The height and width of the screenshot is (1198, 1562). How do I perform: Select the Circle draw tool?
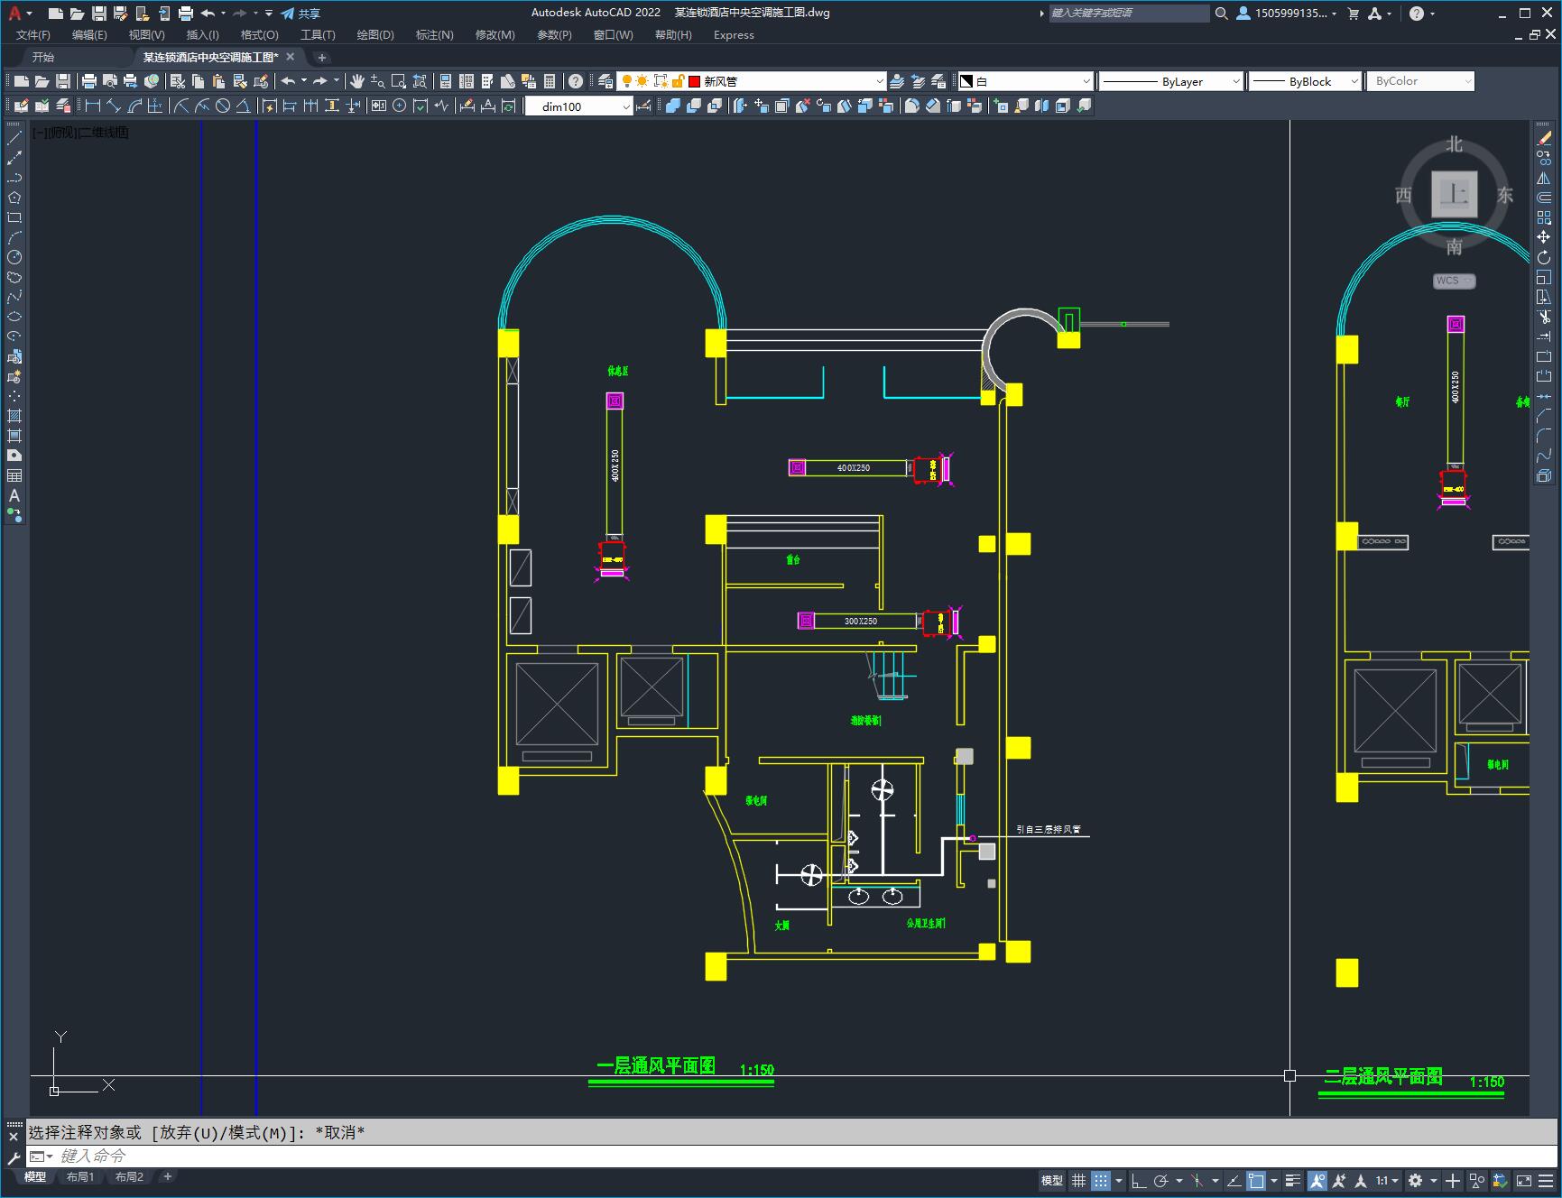point(14,257)
